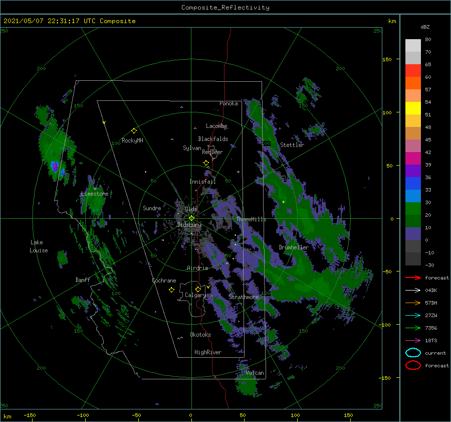
Task: Select the white 04DK arrow icon
Action: (413, 291)
